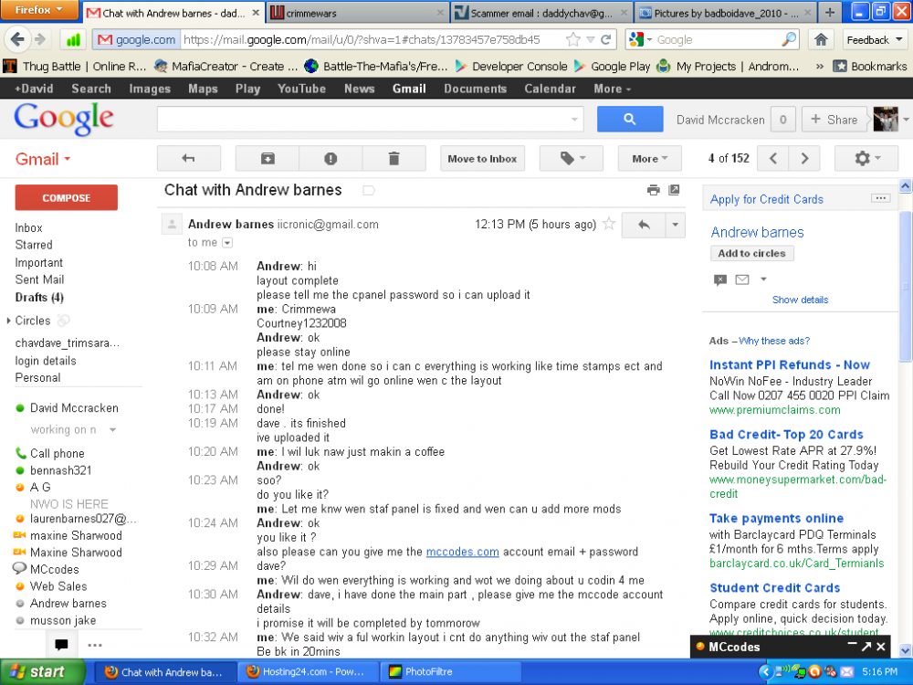The width and height of the screenshot is (913, 685).
Task: Expand the More actions dropdown
Action: tap(650, 159)
